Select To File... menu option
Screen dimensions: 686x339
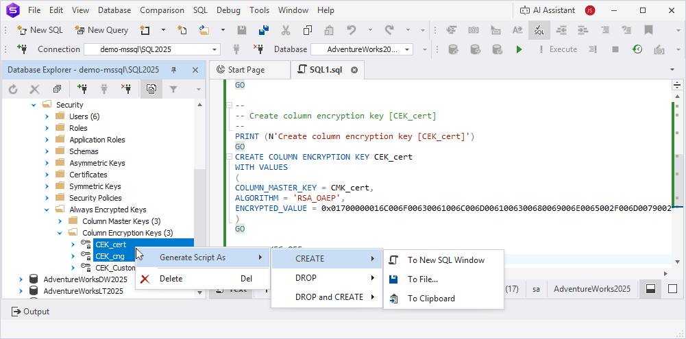443,279
